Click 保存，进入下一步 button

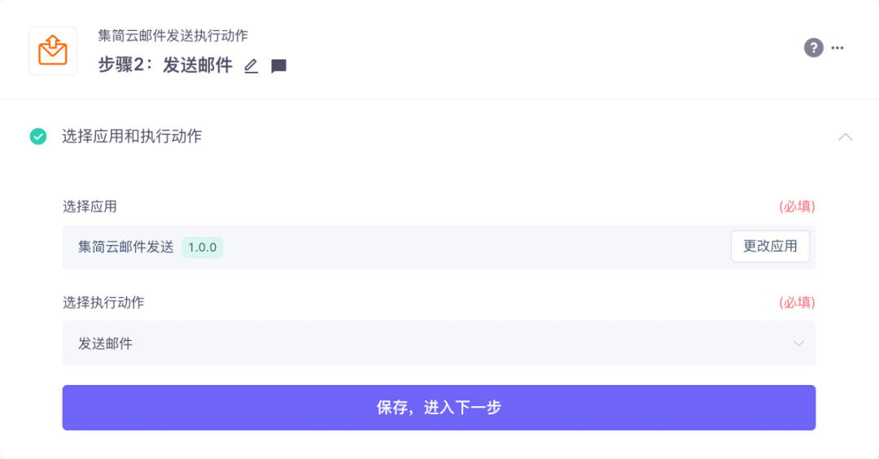click(439, 407)
